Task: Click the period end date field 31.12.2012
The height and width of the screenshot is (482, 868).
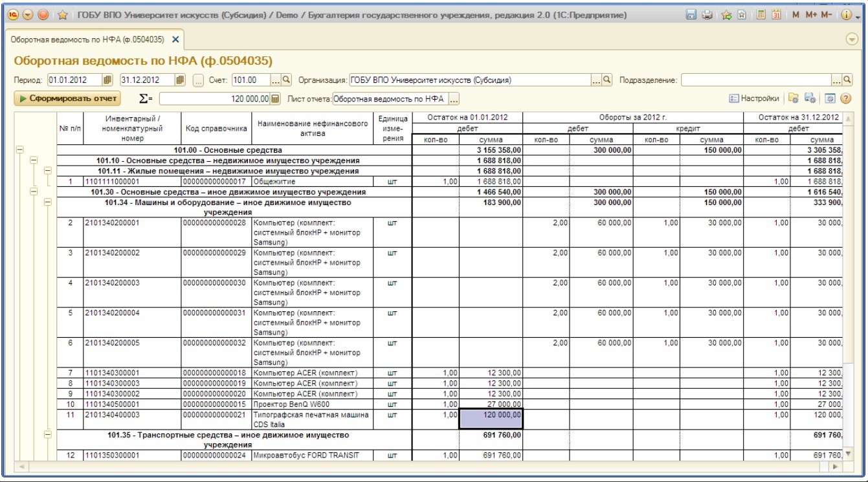Action: click(x=147, y=80)
